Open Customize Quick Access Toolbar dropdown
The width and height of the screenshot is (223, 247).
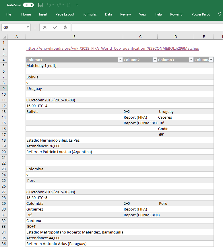(x=77, y=5)
